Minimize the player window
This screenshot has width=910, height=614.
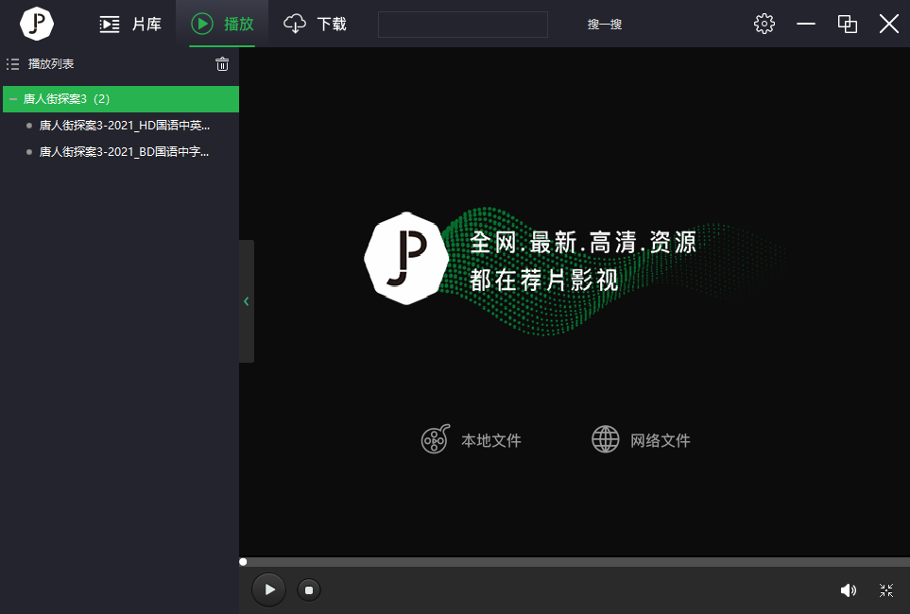[805, 24]
